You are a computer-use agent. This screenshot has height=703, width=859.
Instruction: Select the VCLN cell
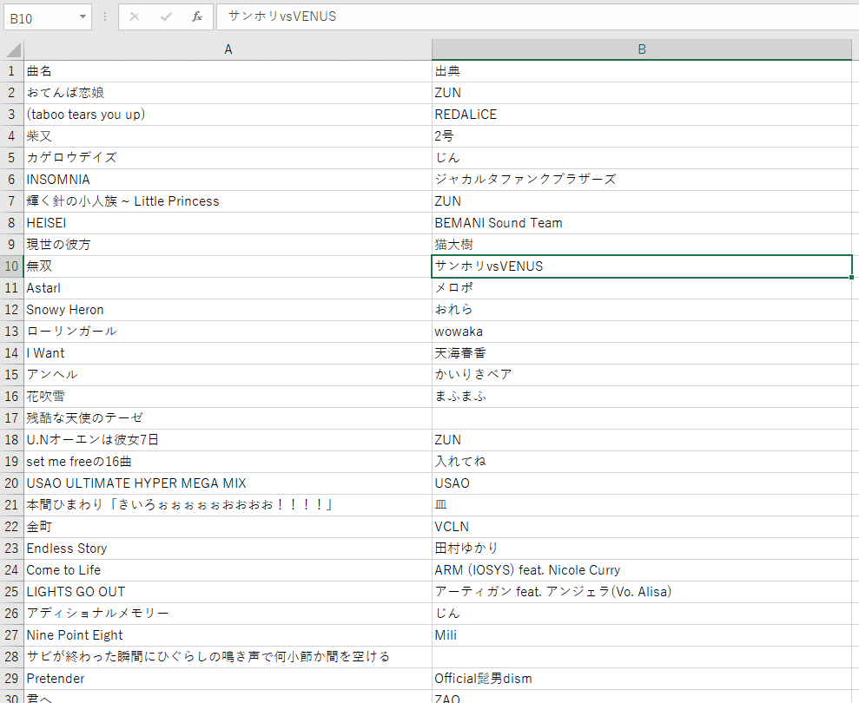(x=642, y=527)
